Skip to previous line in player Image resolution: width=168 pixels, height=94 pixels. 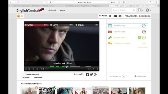(x=26, y=69)
